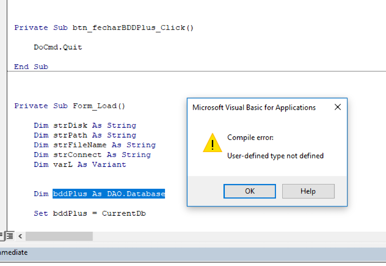Click the 'DoCmd.Quit' line
This screenshot has height=266, width=386.
58,47
